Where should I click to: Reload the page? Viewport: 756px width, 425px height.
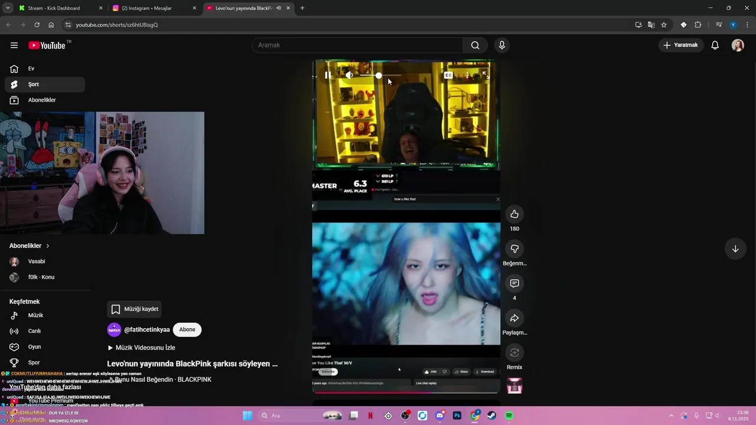pyautogui.click(x=37, y=25)
